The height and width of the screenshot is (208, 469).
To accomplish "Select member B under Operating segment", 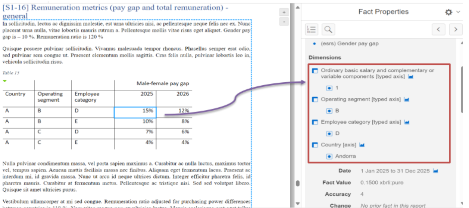I will [x=329, y=111].
